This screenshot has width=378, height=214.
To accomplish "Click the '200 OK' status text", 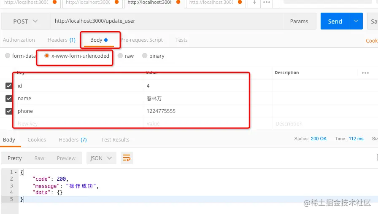I will click(319, 139).
